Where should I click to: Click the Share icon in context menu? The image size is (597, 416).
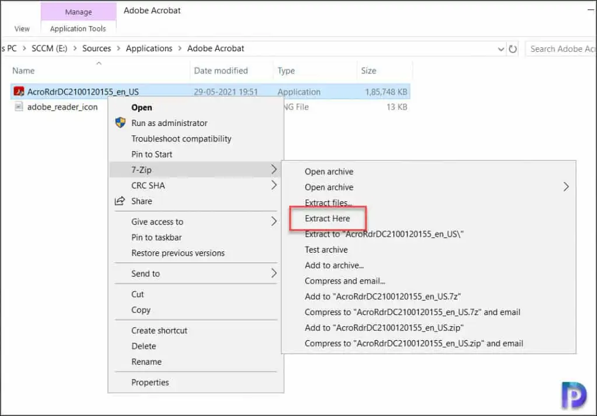click(120, 201)
